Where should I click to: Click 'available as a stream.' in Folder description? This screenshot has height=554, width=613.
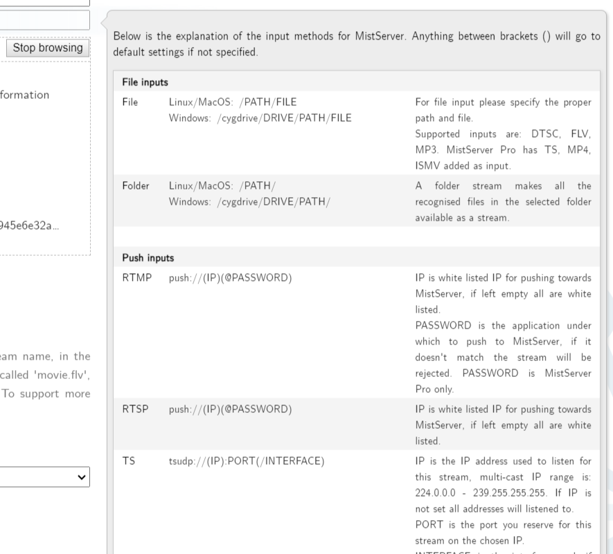click(x=462, y=218)
